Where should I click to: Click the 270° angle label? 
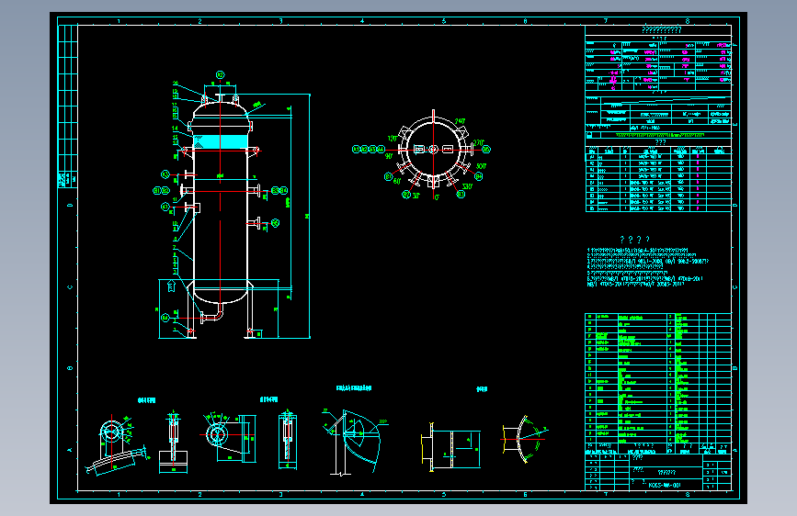[478, 142]
